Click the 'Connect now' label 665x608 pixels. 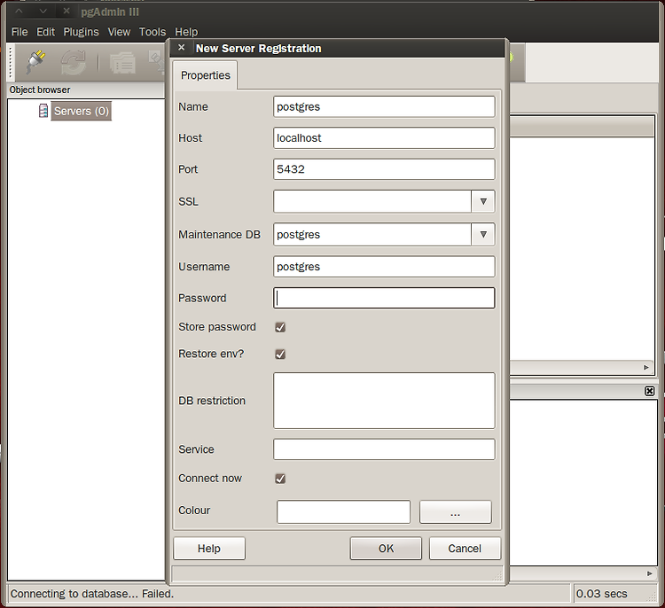coord(210,479)
